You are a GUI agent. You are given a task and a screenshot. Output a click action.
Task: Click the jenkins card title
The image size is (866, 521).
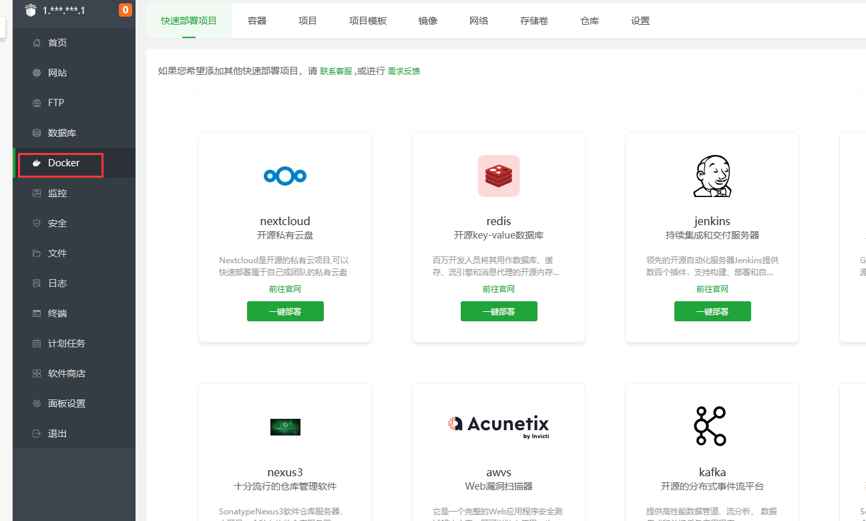[712, 221]
